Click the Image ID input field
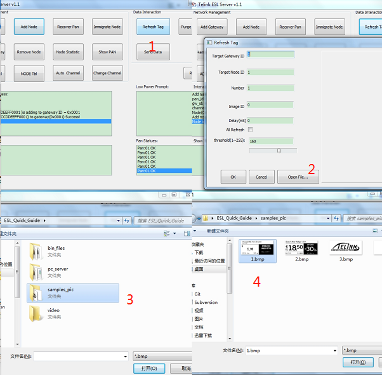This screenshot has width=382, height=375. tap(270, 105)
